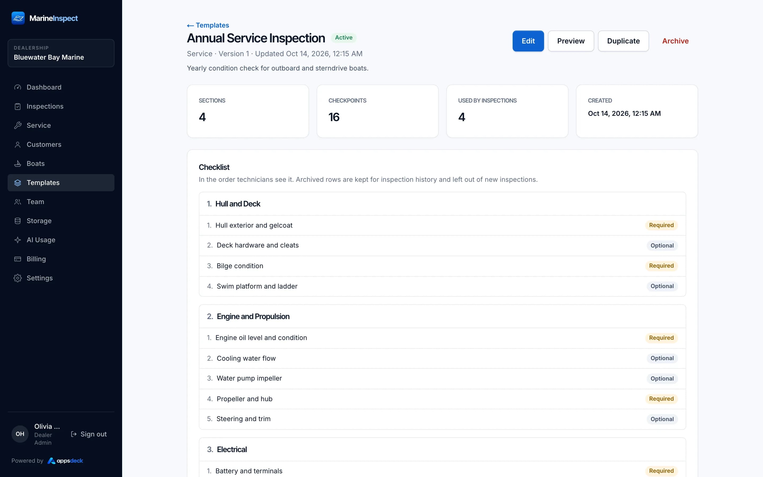Preview the template
This screenshot has width=763, height=477.
pyautogui.click(x=571, y=41)
